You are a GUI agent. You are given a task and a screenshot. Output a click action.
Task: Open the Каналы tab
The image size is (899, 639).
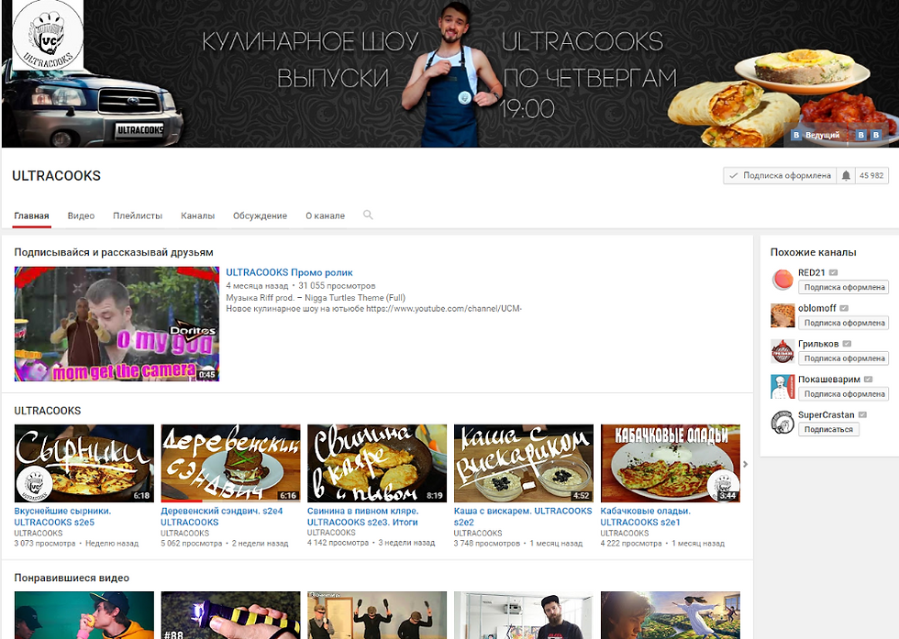pos(198,216)
